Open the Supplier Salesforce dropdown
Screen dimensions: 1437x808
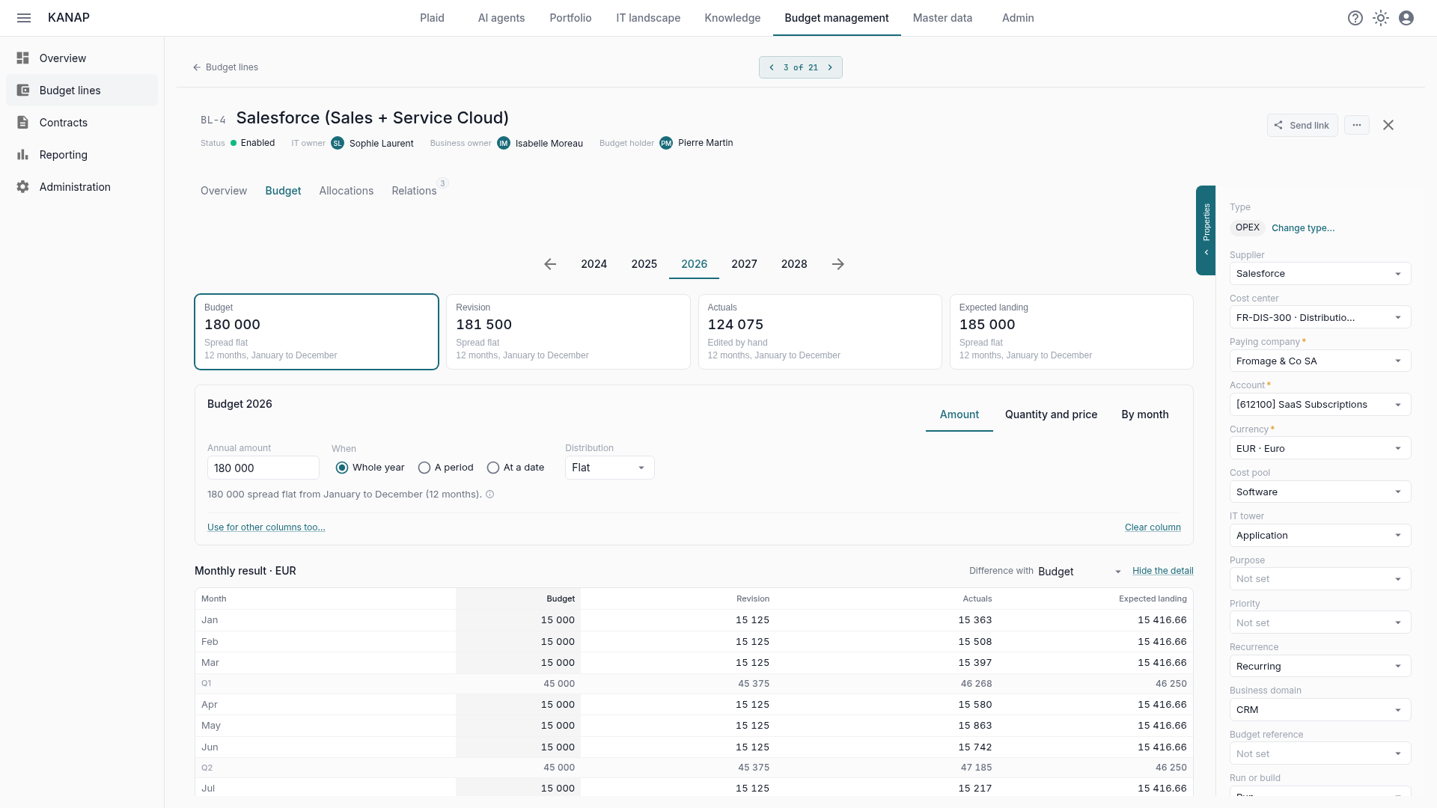1320,274
